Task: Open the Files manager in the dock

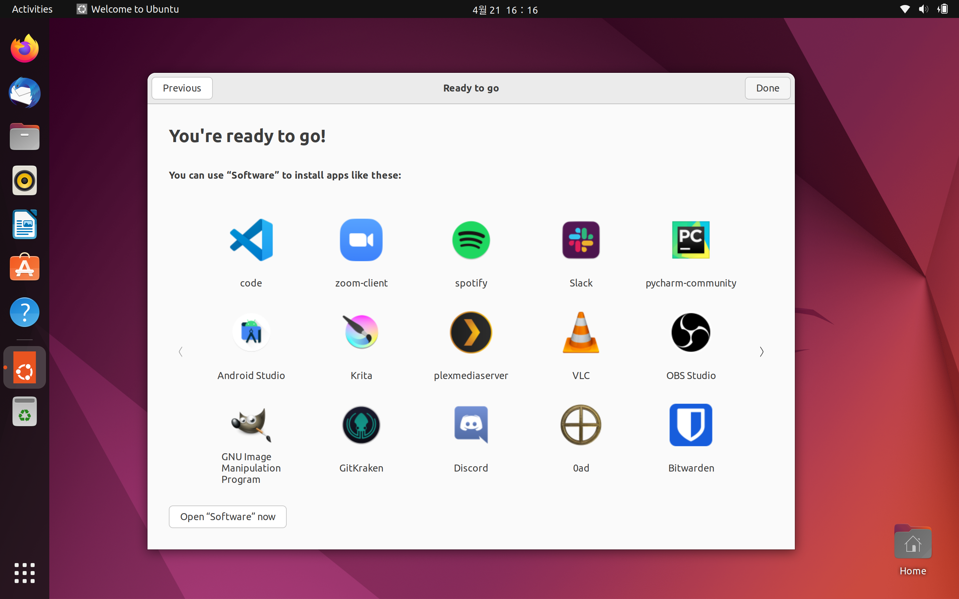Action: [x=25, y=137]
